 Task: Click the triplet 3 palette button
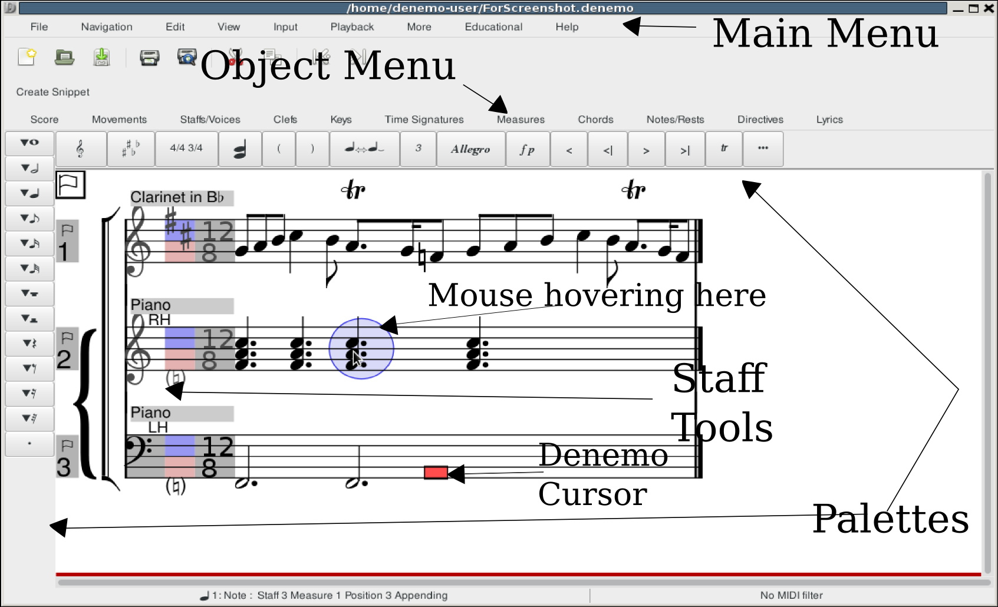coord(418,150)
